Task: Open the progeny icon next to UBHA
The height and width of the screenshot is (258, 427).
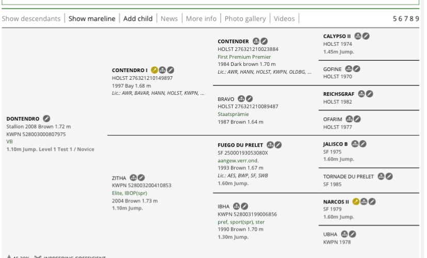Action: (x=344, y=234)
